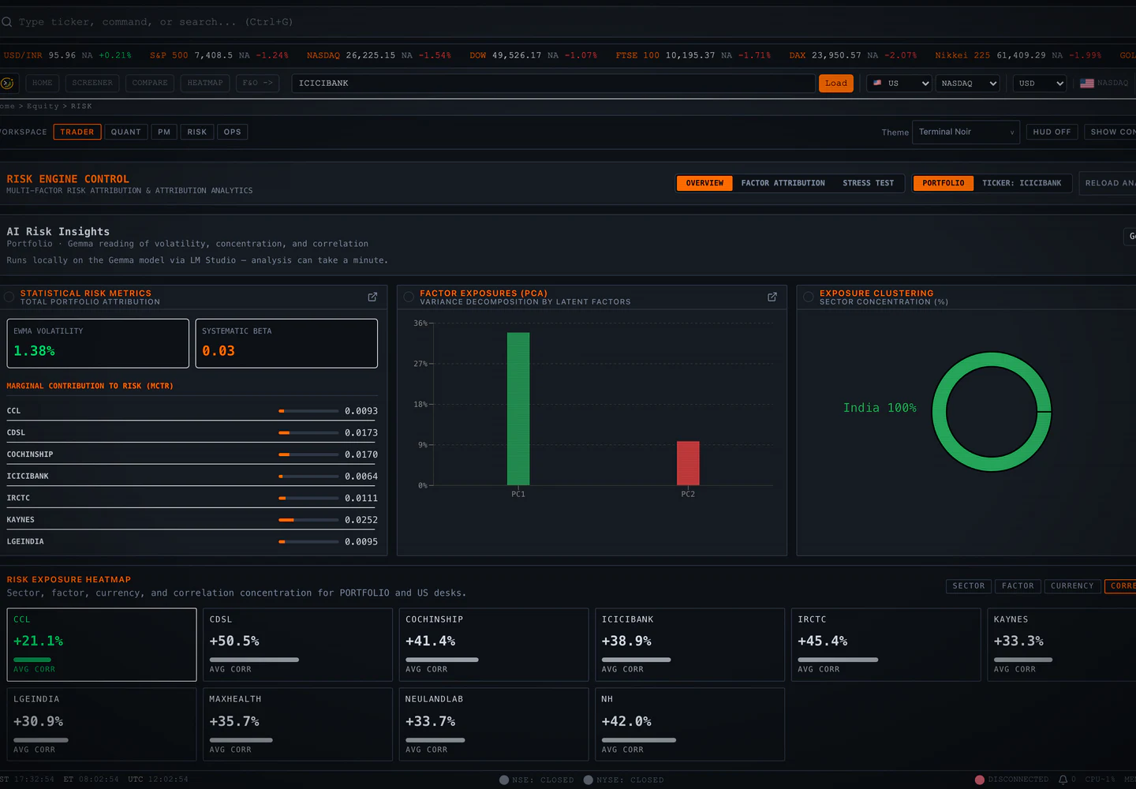This screenshot has width=1136, height=789.
Task: Select the CDSL correlation card
Action: click(297, 645)
